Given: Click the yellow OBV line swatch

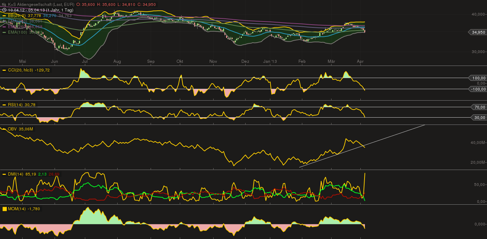Looking at the screenshot, I should pyautogui.click(x=4, y=129).
